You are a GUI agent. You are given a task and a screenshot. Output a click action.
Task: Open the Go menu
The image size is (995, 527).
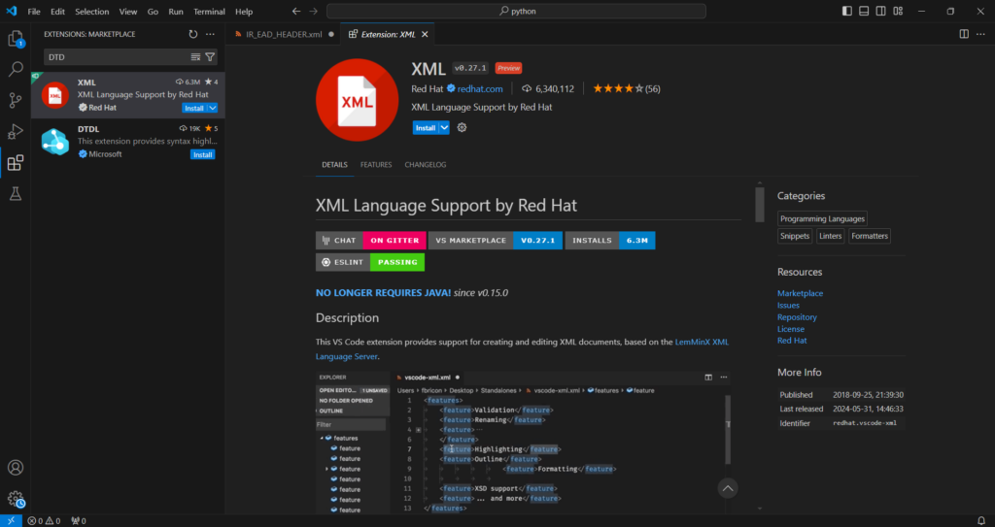pyautogui.click(x=153, y=12)
